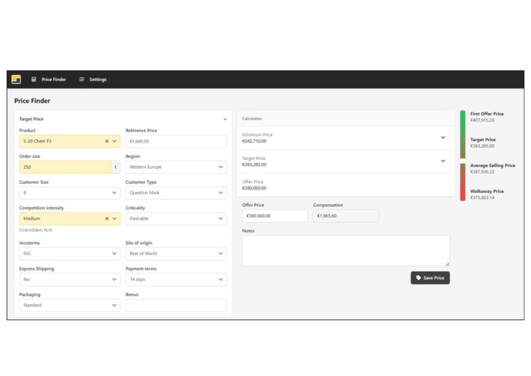The width and height of the screenshot is (531, 376).
Task: Open the Incoterms dropdown (FAS)
Action: (69, 254)
